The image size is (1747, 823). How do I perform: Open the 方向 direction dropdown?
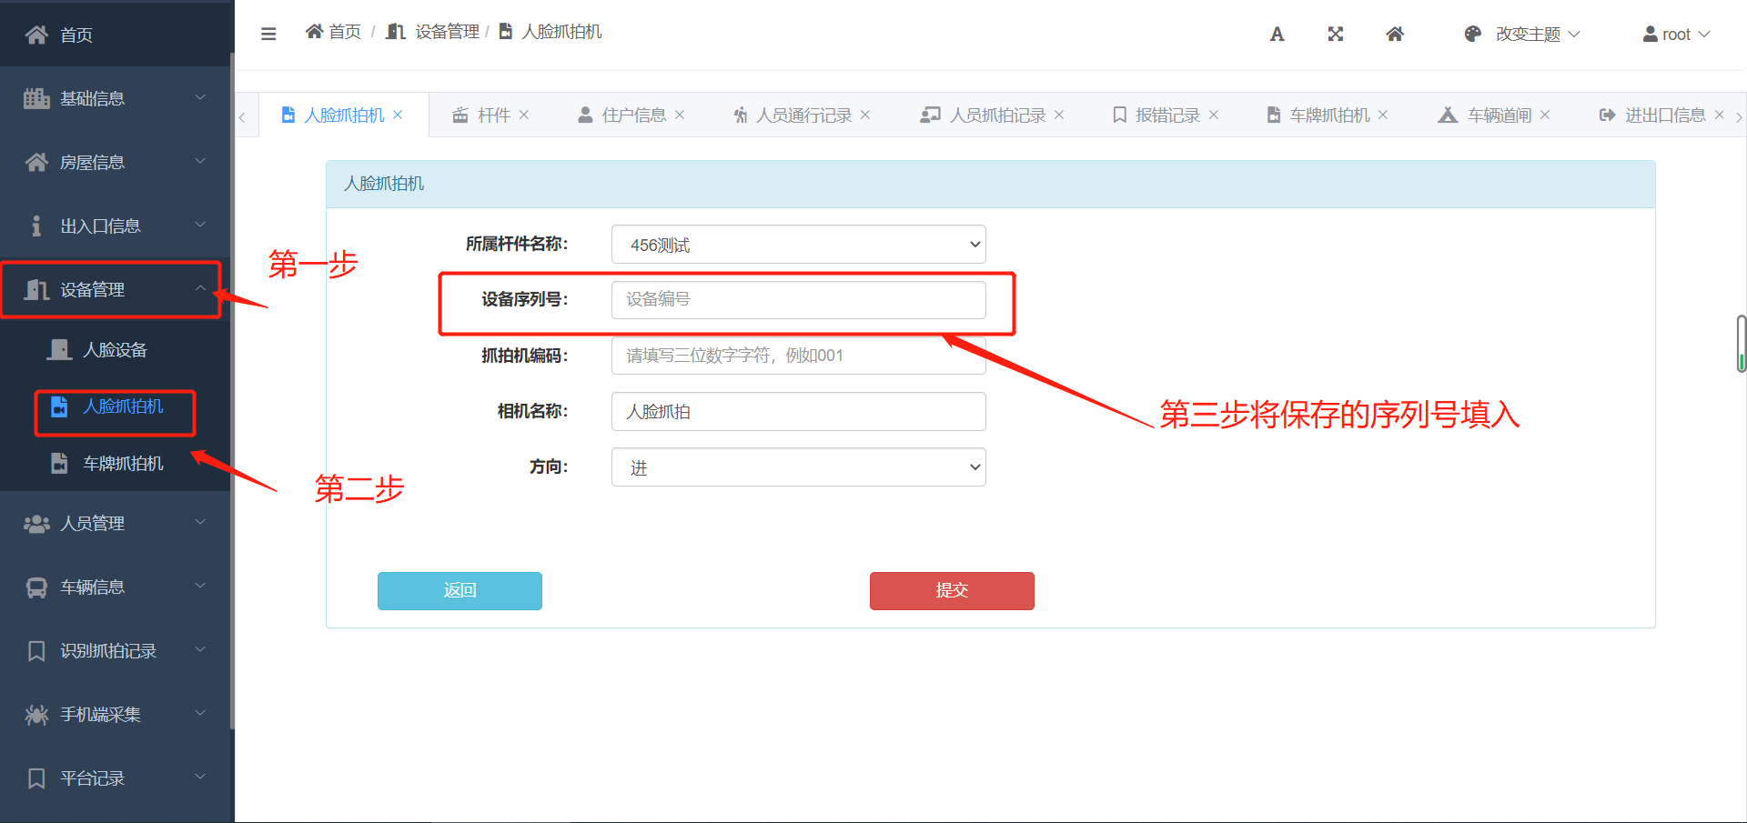(x=798, y=467)
